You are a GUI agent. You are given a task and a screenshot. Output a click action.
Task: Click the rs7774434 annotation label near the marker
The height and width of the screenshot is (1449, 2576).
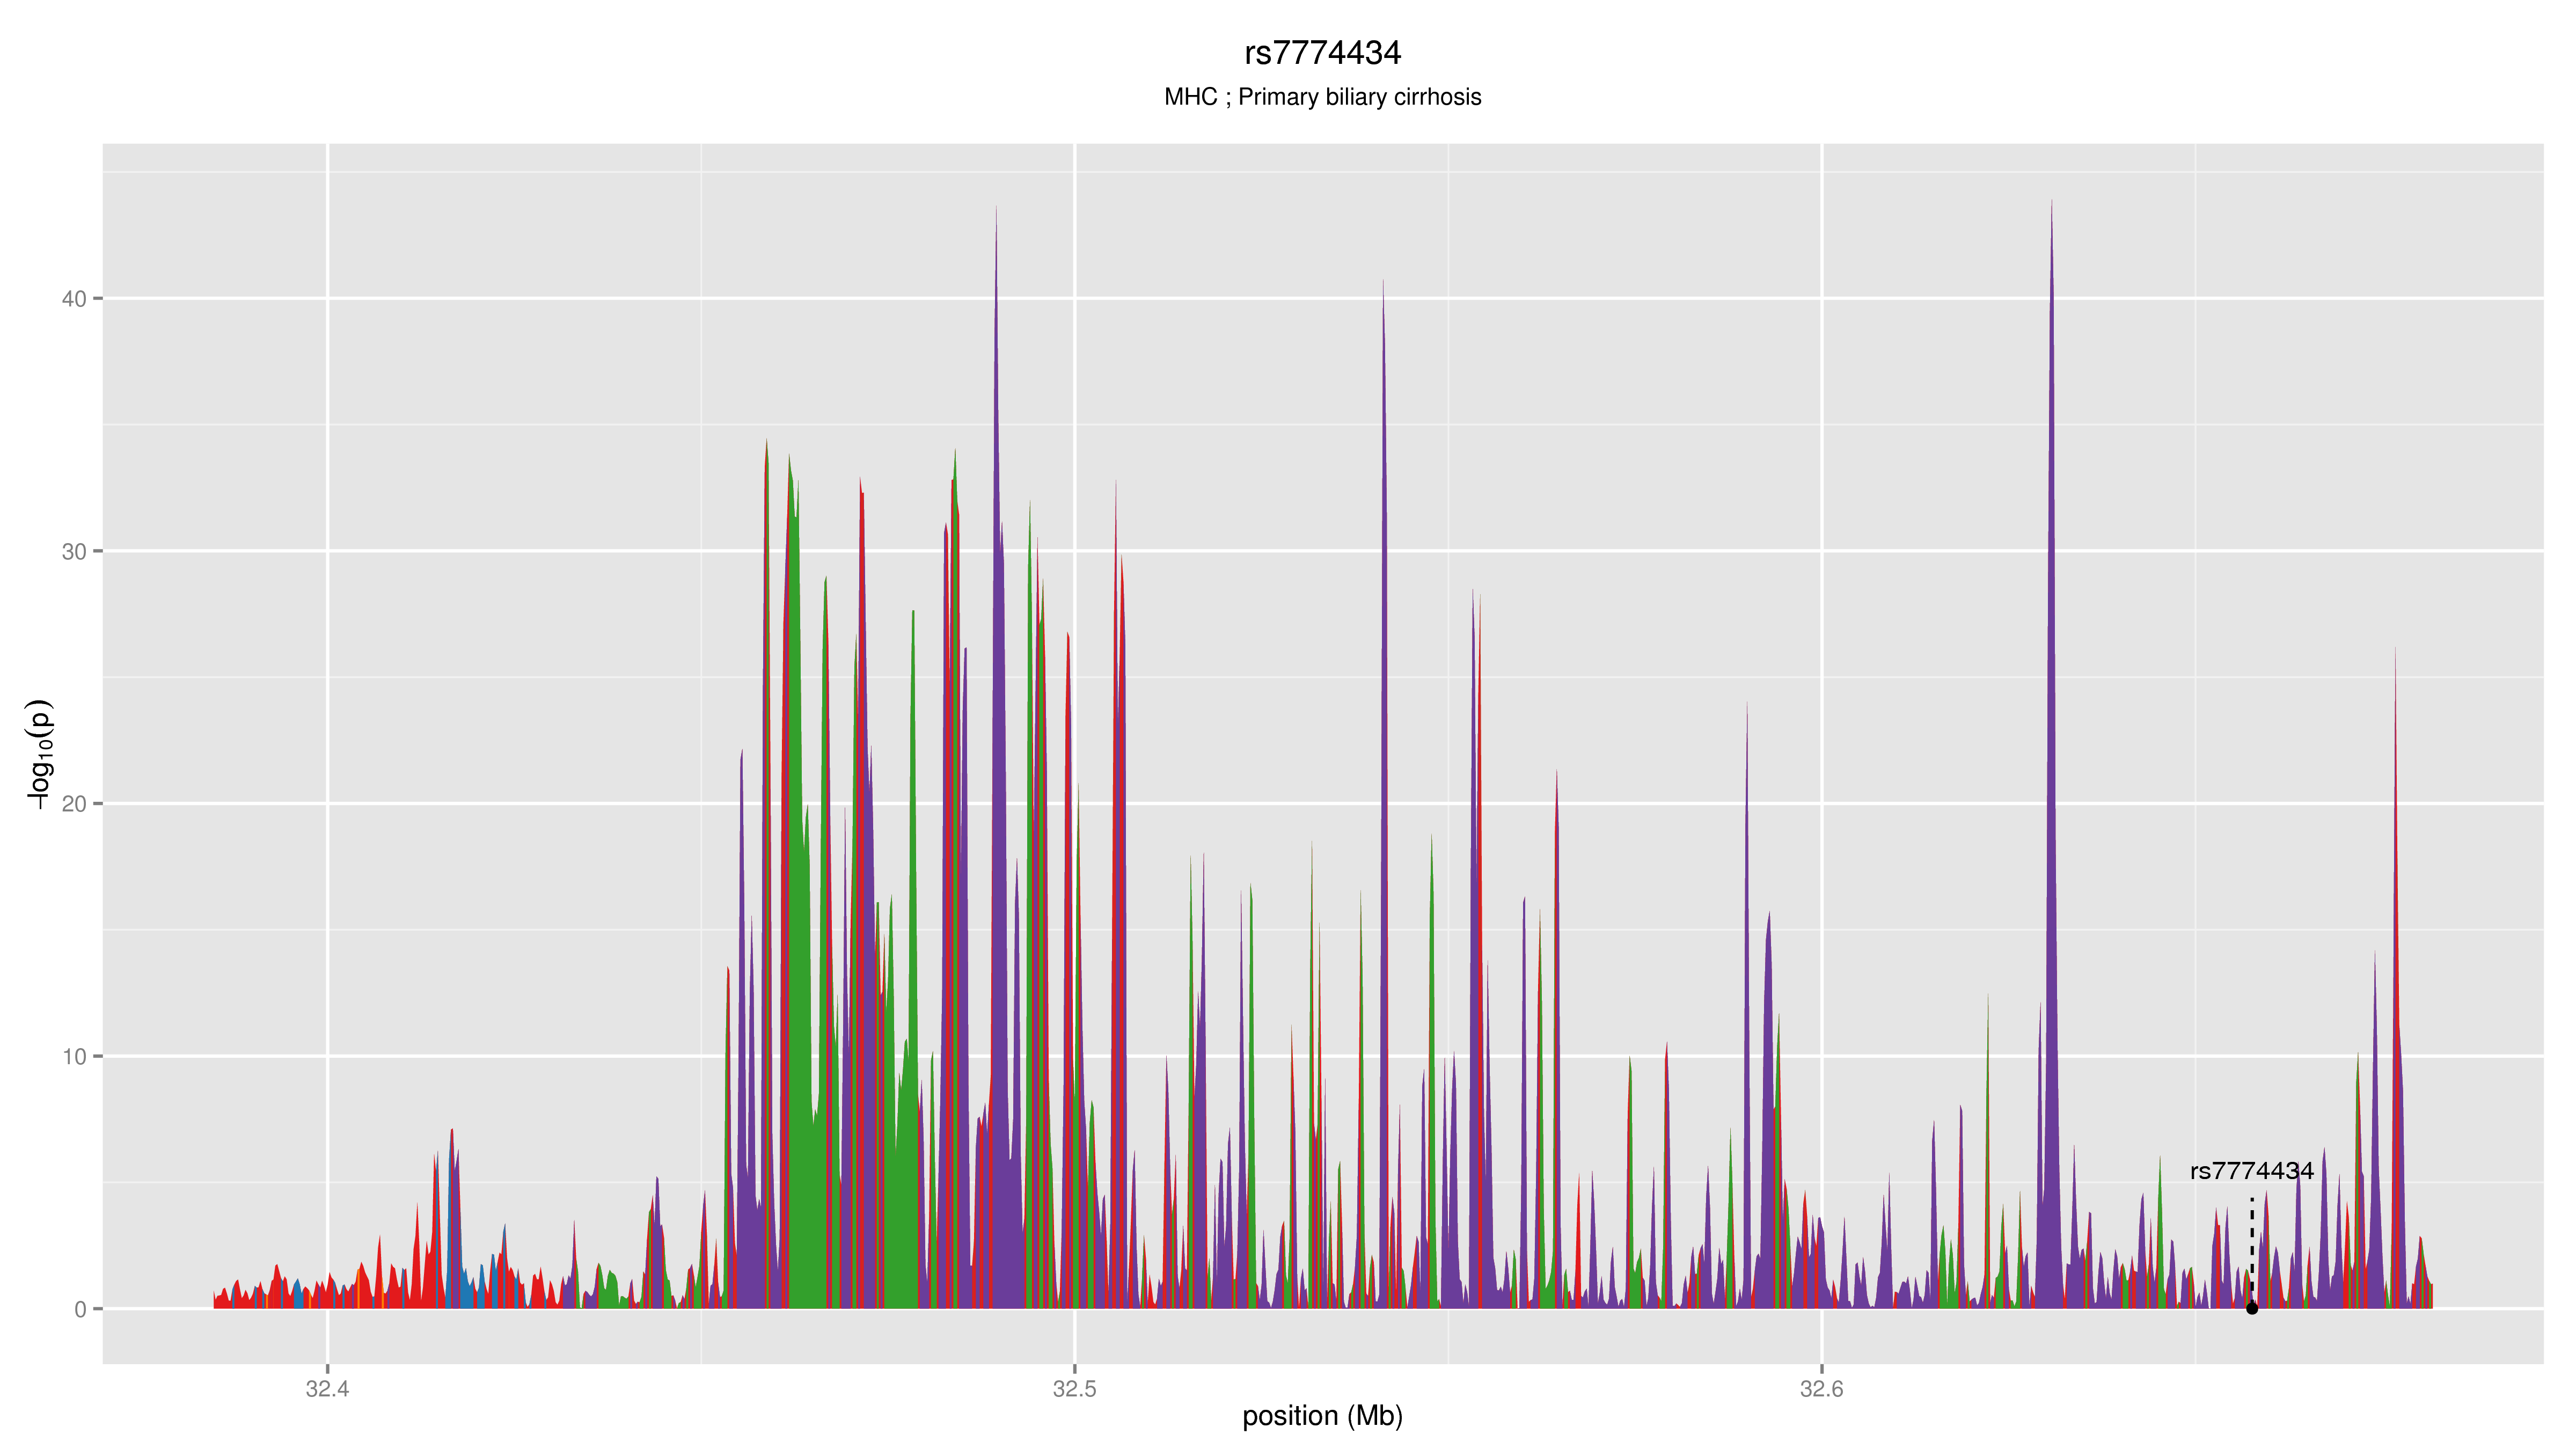click(2252, 1171)
